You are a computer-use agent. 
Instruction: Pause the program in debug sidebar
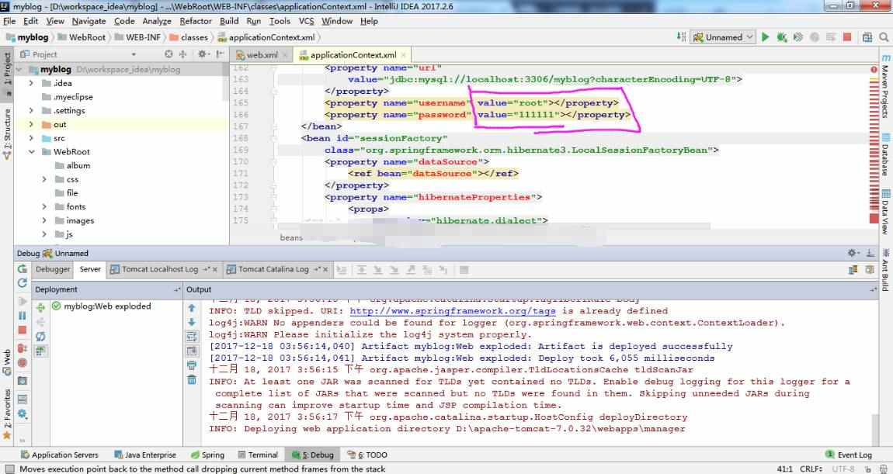pyautogui.click(x=23, y=315)
